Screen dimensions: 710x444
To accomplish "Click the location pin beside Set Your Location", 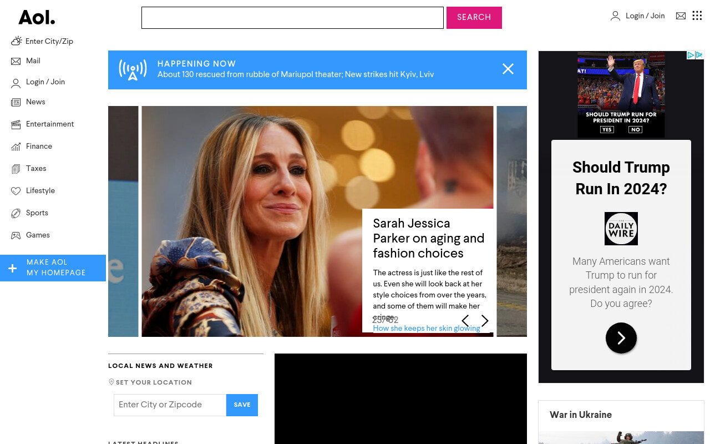I will (x=111, y=382).
